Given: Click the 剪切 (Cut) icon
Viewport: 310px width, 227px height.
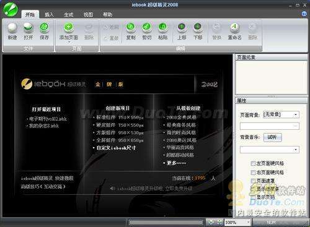Looking at the screenshot, I should click(x=147, y=28).
